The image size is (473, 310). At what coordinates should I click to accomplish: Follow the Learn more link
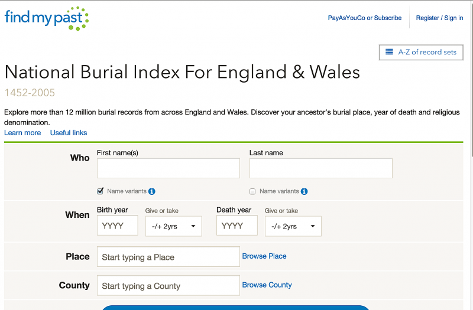pos(22,132)
